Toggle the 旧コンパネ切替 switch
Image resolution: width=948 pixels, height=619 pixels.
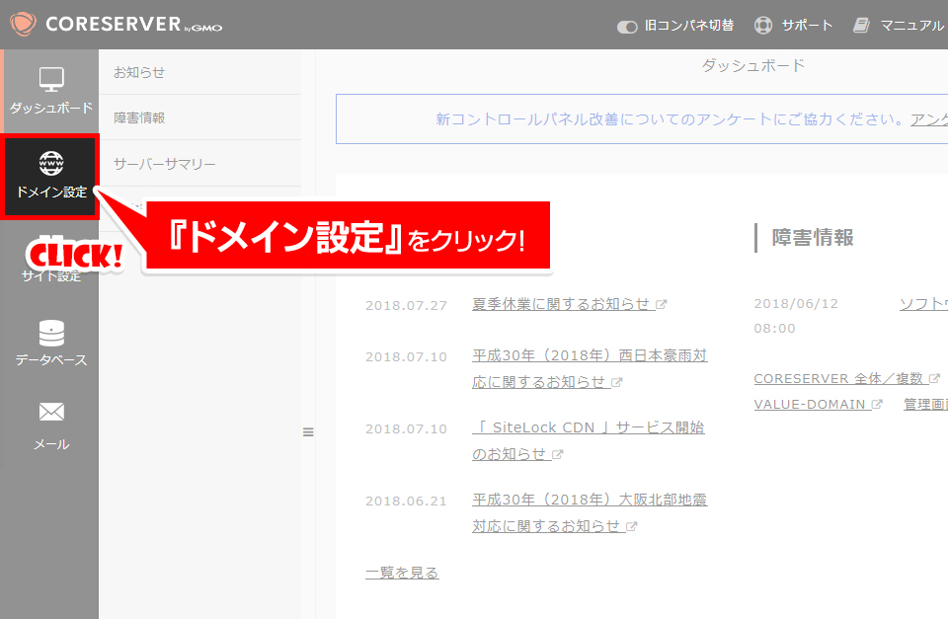[627, 27]
